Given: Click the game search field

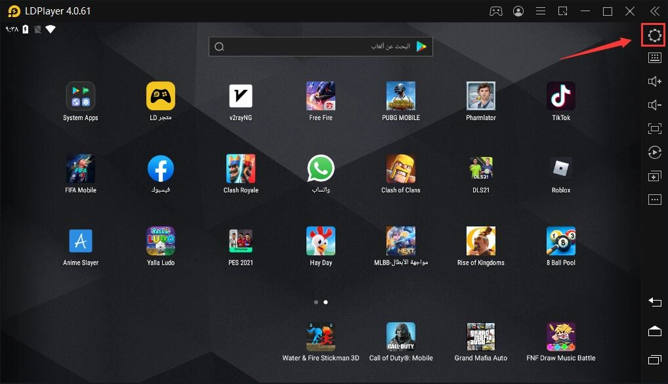Looking at the screenshot, I should (321, 47).
